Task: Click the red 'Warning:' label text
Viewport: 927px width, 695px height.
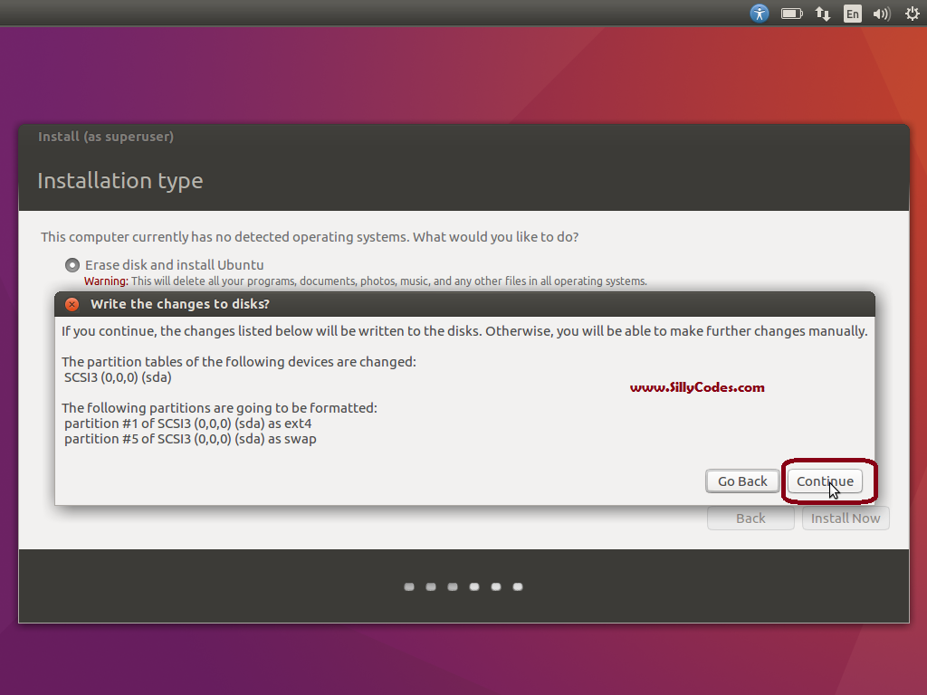Action: click(x=106, y=281)
